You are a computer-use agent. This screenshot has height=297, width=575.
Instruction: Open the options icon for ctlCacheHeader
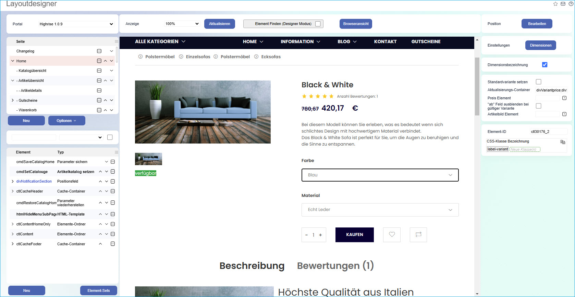(113, 191)
